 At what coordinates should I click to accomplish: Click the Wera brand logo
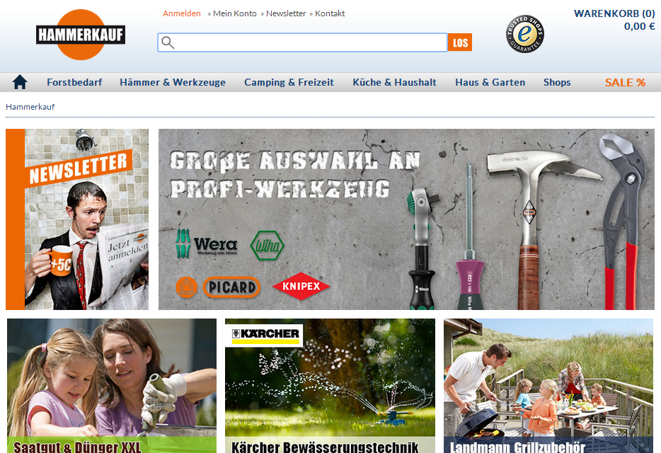(x=206, y=243)
